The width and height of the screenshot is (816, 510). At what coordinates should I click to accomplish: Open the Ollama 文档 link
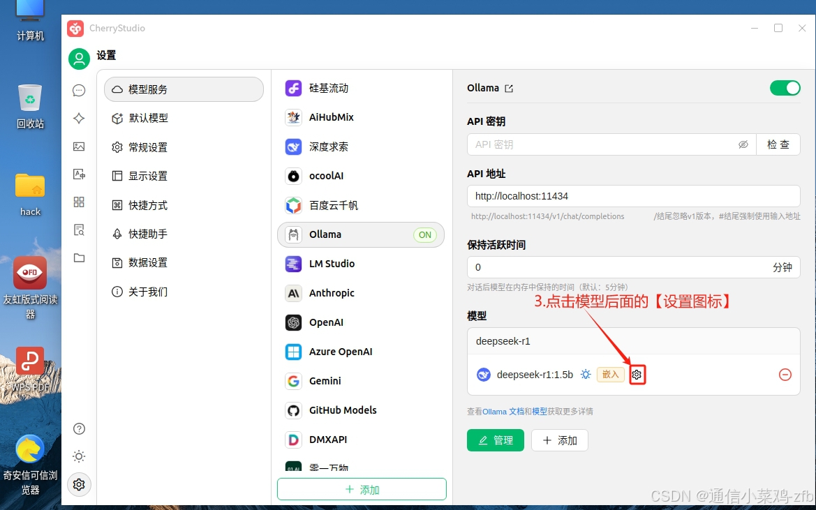click(503, 411)
